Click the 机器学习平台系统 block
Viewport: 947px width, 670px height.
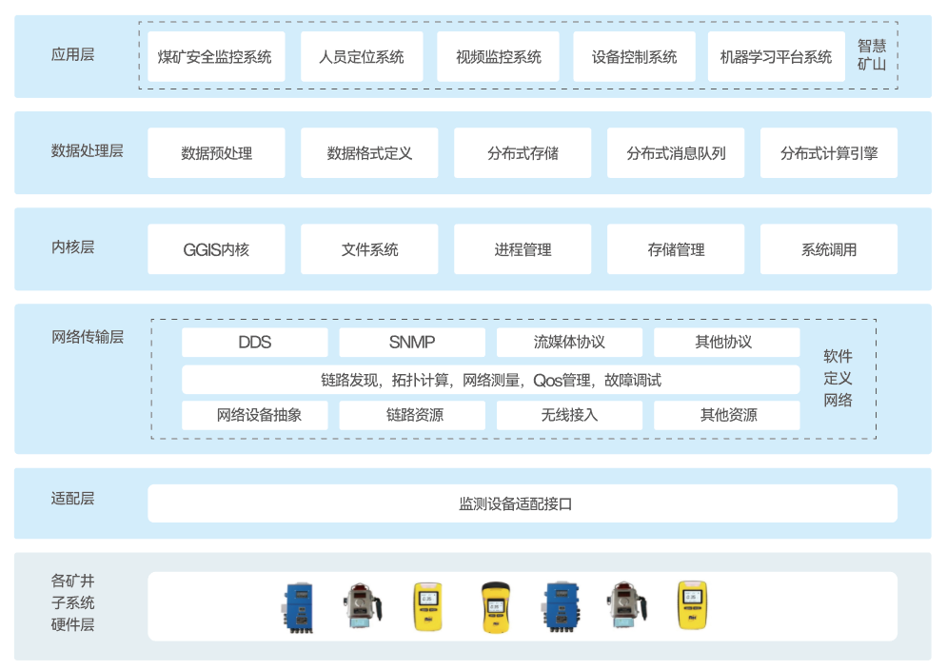click(776, 57)
